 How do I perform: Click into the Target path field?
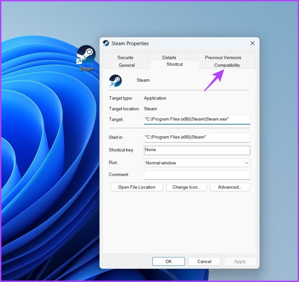pyautogui.click(x=197, y=119)
